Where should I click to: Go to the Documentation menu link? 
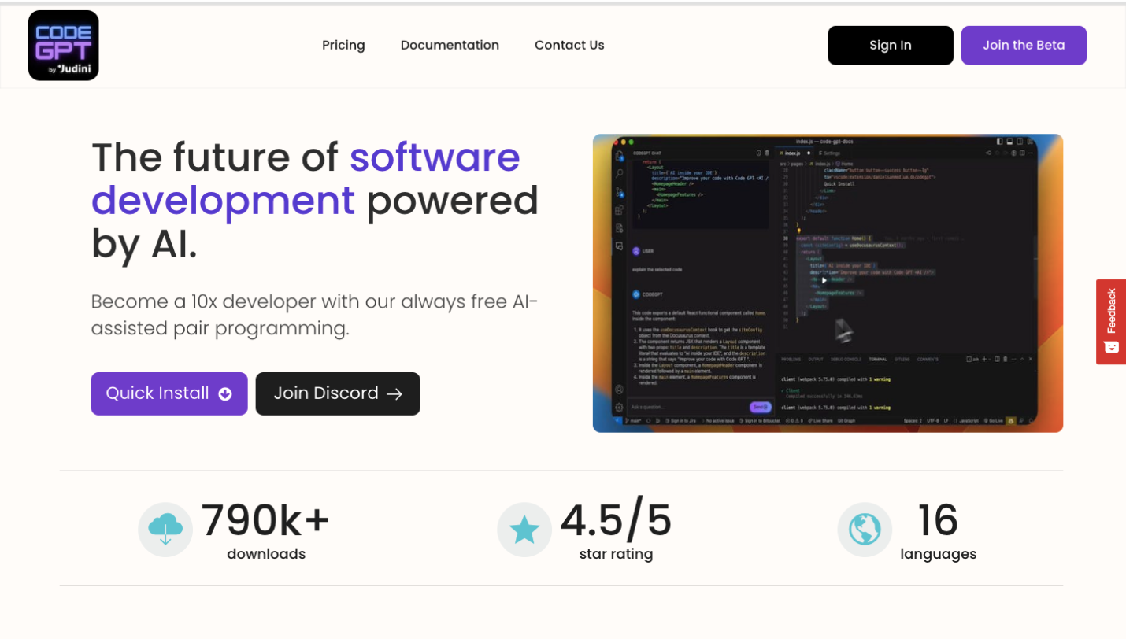[450, 45]
